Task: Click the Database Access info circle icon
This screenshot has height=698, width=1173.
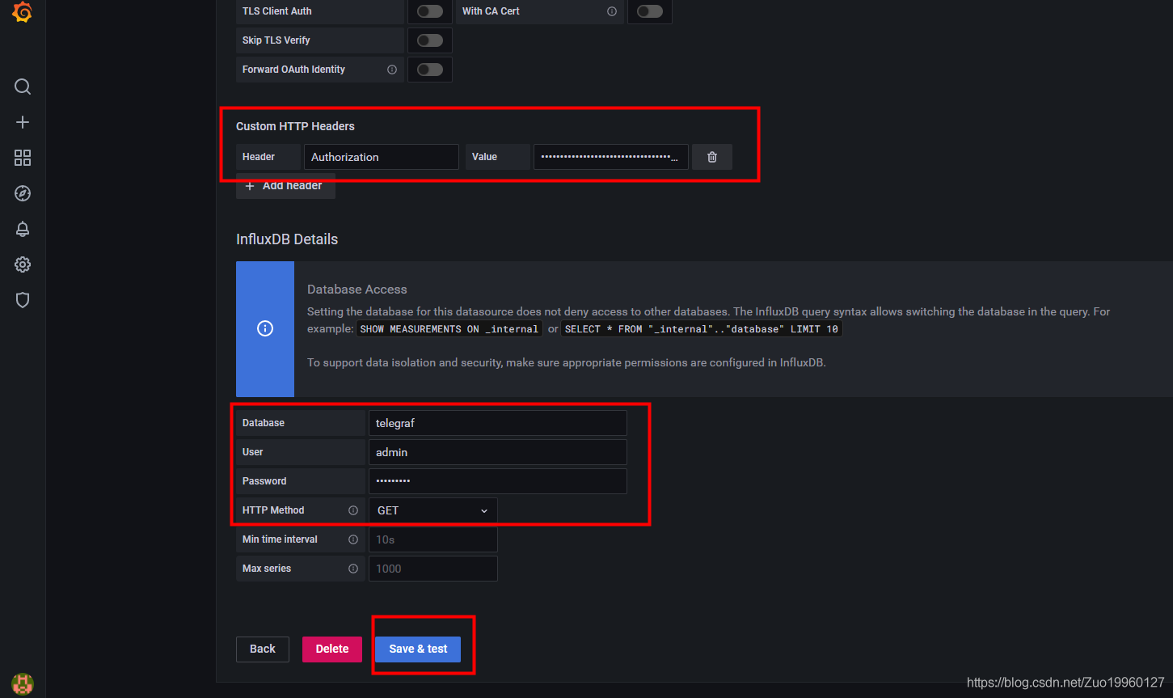Action: click(265, 328)
